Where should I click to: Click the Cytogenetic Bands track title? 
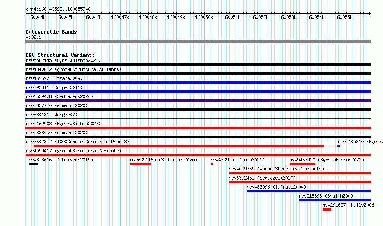point(51,32)
